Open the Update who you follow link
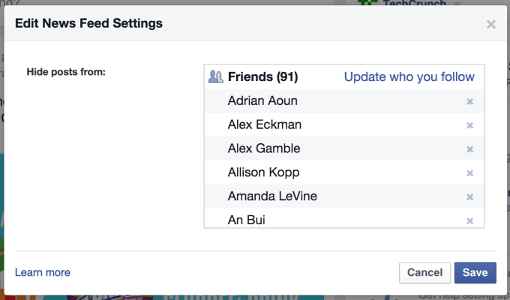510x300 pixels. (x=409, y=76)
